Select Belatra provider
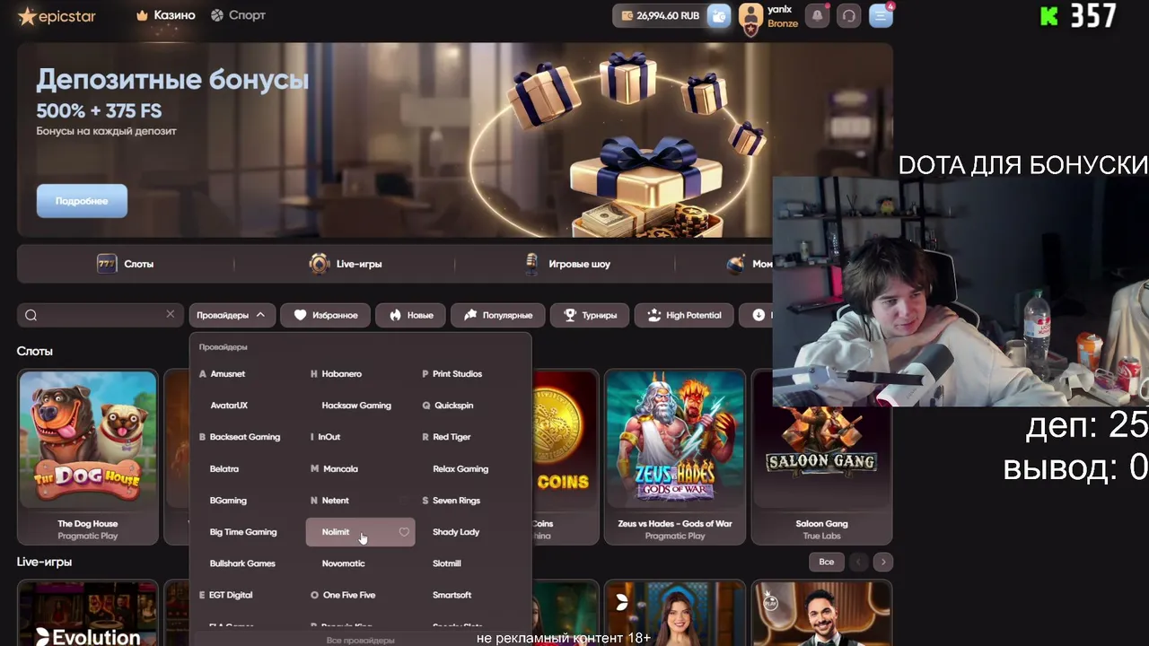The height and width of the screenshot is (646, 1149). tap(224, 469)
